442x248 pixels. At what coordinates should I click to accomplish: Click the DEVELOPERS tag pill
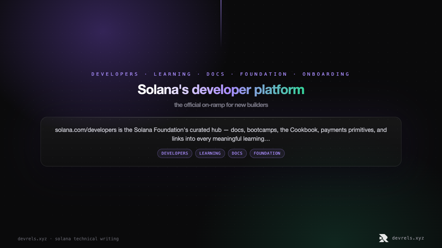click(x=175, y=153)
